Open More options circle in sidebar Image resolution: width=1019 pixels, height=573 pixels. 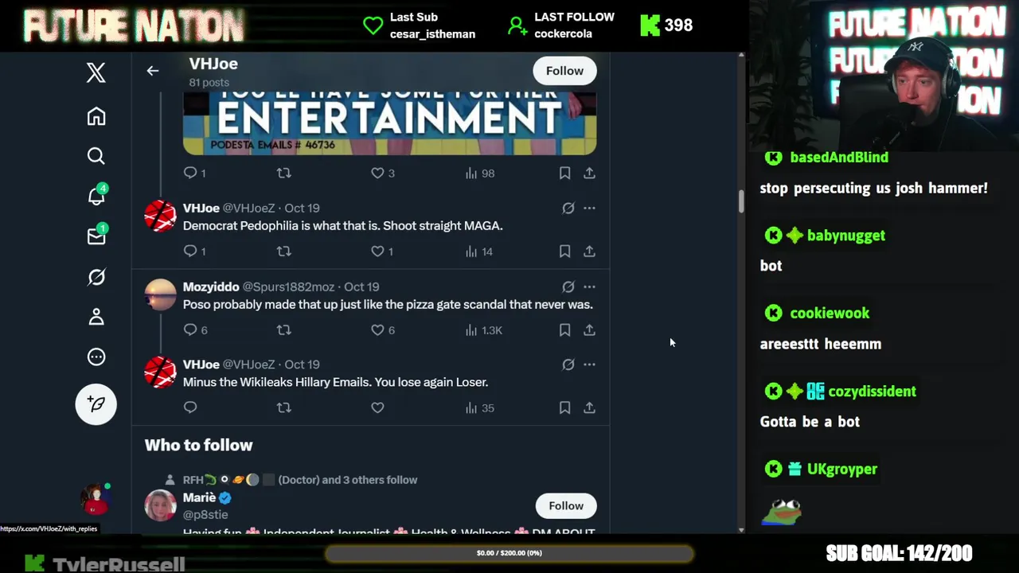[x=96, y=357]
